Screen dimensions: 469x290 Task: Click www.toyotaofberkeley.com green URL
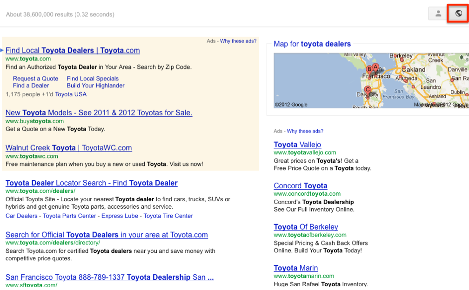click(310, 235)
